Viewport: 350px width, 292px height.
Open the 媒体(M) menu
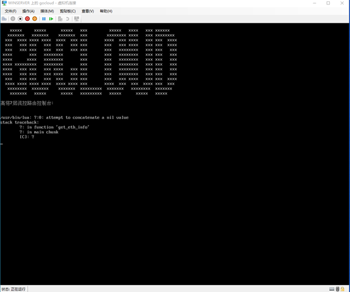47,11
